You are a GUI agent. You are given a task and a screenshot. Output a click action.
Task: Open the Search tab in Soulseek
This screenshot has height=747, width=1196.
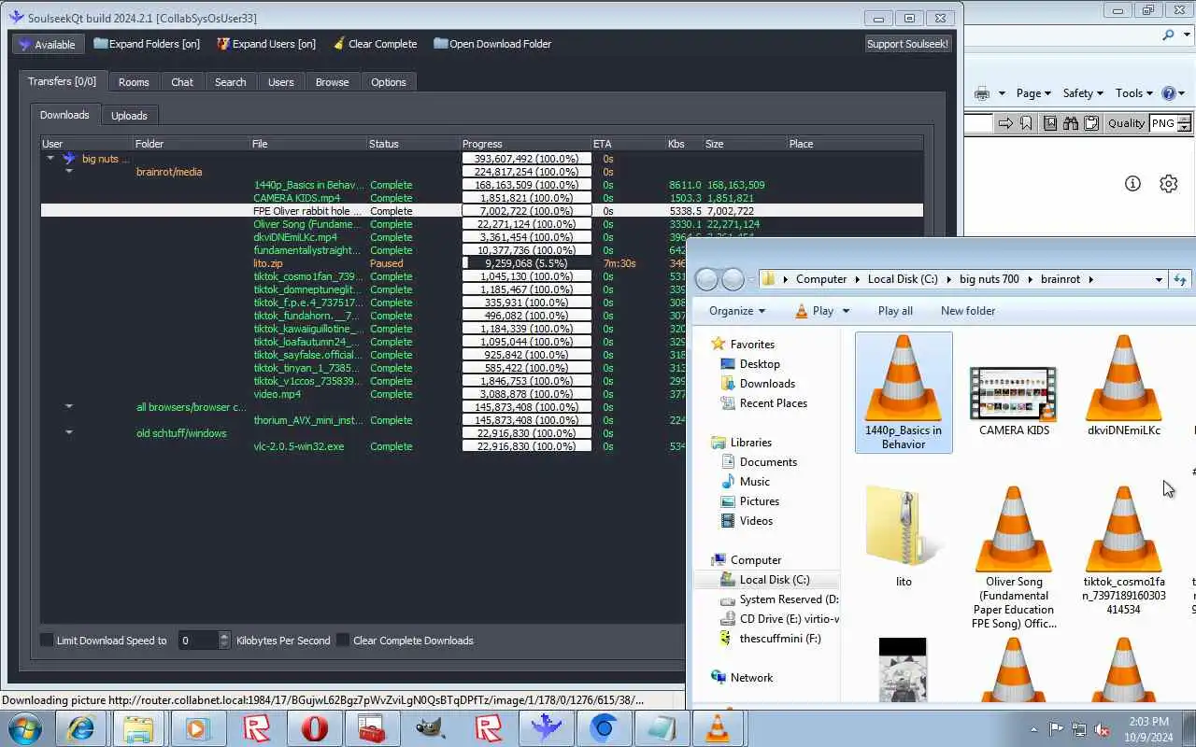click(231, 82)
